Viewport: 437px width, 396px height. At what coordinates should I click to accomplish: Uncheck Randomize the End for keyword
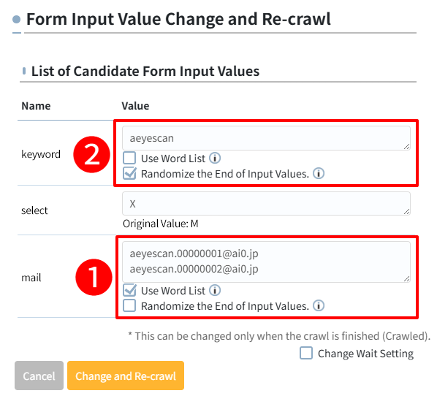[x=129, y=173]
